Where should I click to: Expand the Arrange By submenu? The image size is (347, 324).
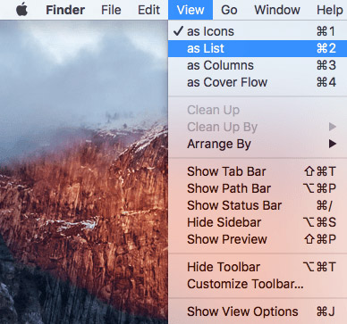point(258,144)
